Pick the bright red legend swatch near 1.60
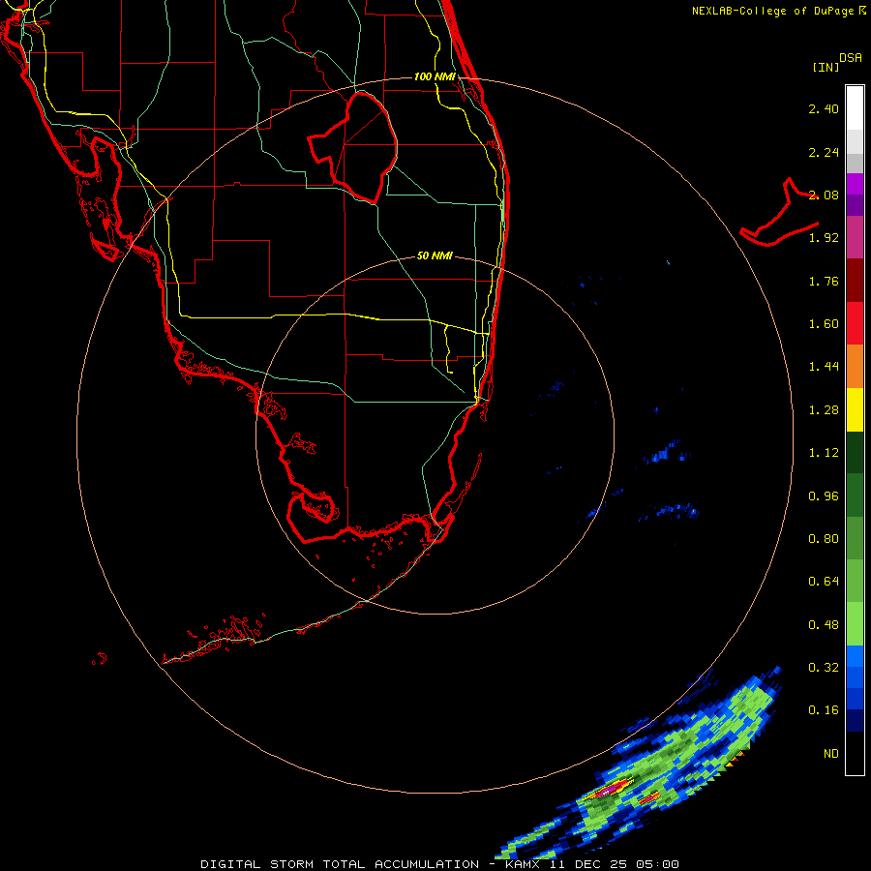Viewport: 871px width, 871px height. 855,323
